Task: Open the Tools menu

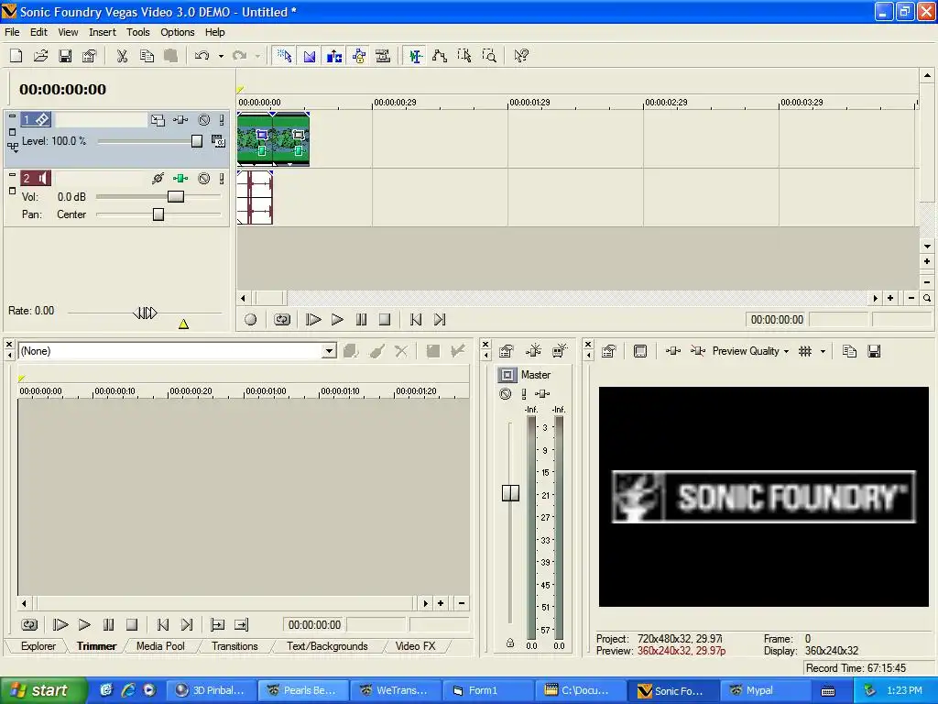Action: 137,32
